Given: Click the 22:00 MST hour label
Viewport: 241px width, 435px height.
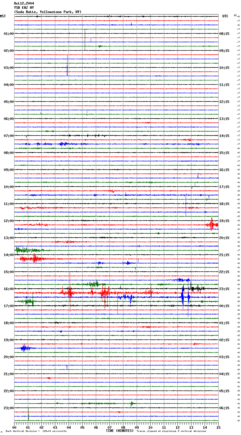Looking at the screenshot, I should [x=9, y=391].
